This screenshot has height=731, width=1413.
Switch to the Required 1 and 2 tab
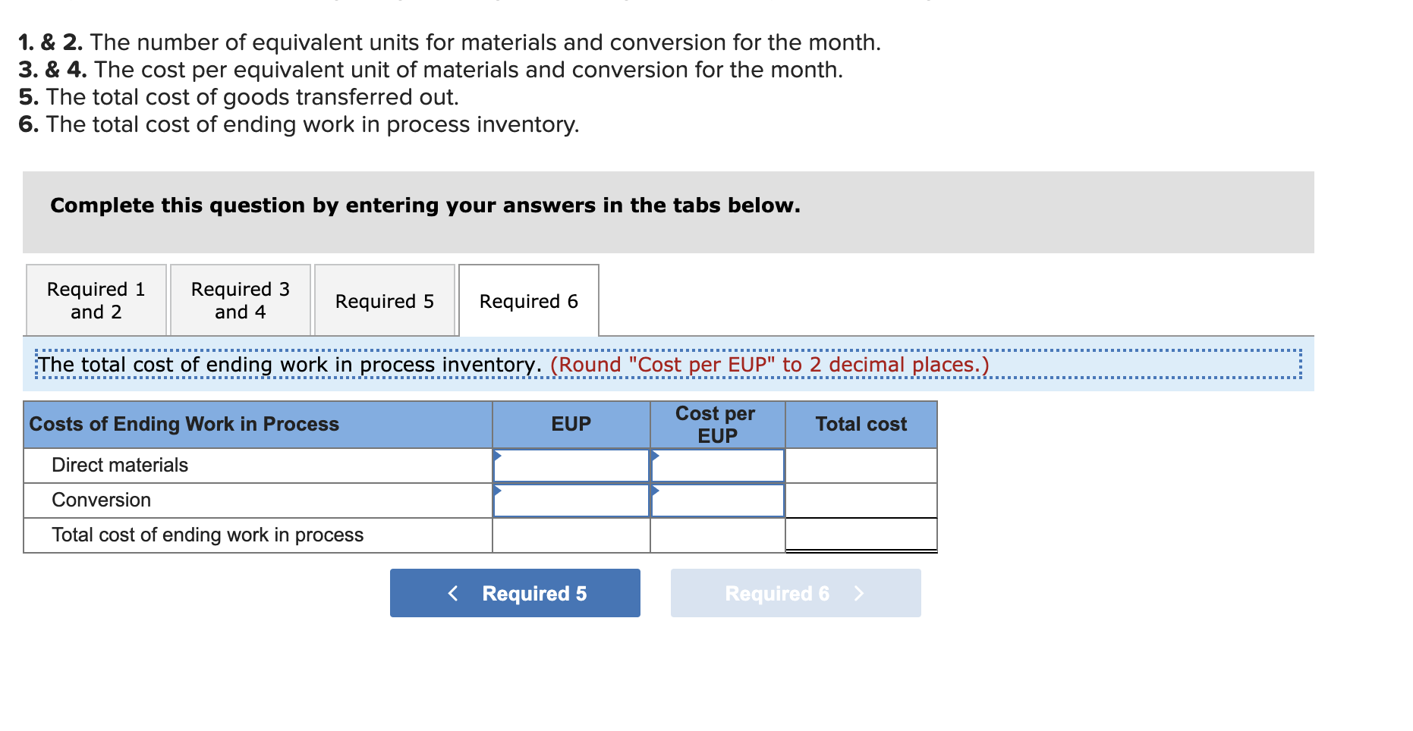(95, 300)
